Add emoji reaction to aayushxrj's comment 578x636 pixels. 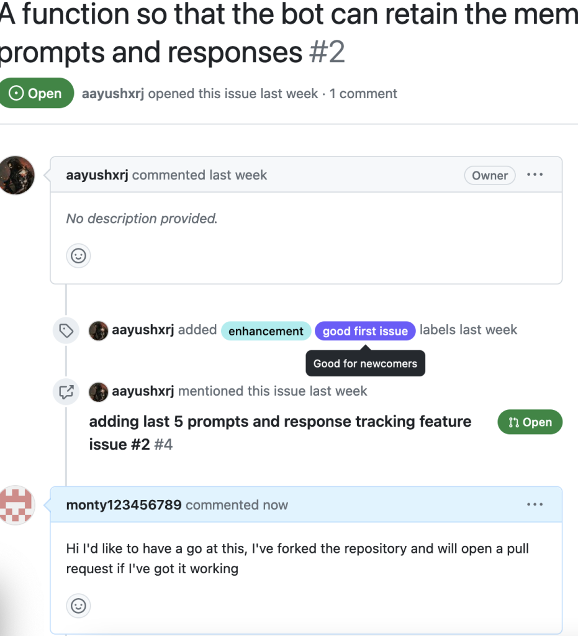pos(78,256)
